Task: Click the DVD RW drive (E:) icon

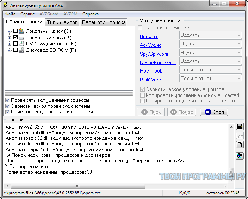Action: pos(21,44)
